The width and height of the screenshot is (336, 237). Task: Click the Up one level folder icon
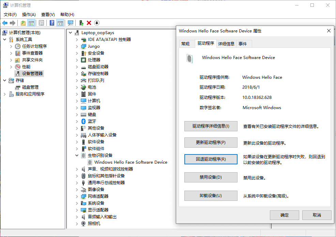click(23, 23)
